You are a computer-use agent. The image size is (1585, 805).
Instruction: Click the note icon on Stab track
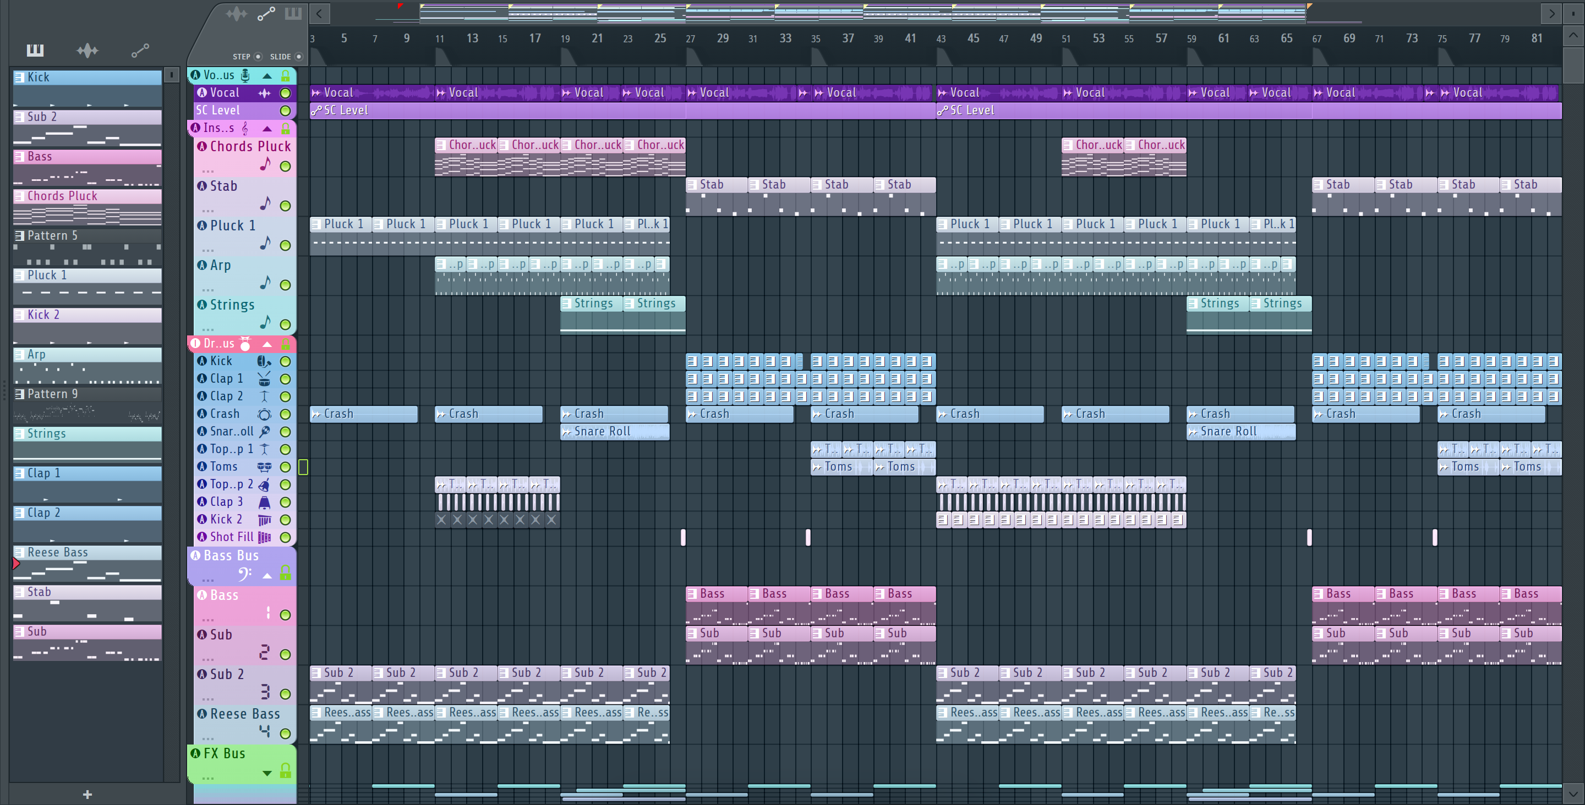tap(265, 203)
